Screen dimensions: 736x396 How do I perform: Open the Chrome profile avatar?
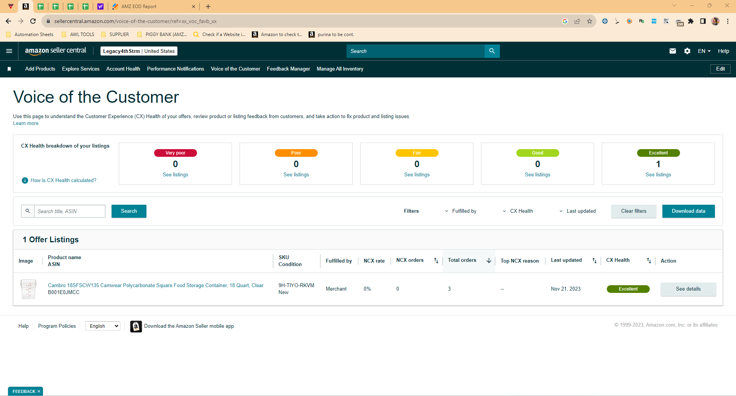(x=715, y=21)
